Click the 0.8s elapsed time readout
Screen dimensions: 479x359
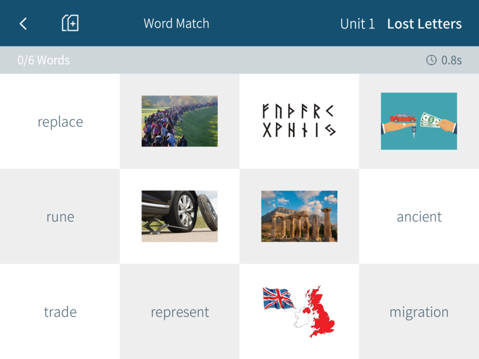452,60
